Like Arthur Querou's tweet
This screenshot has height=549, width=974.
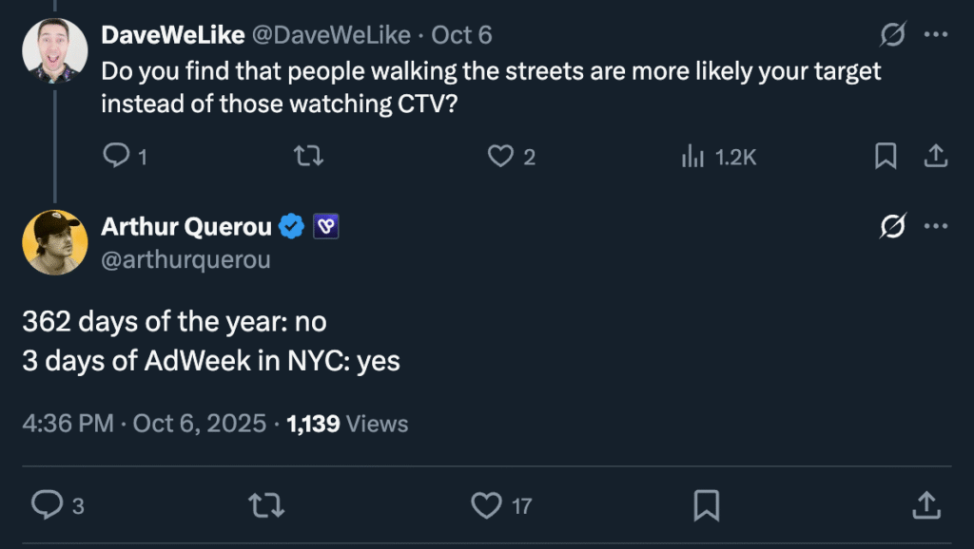click(487, 505)
